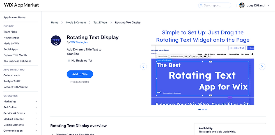Click Joey DiGangi's profile avatar
Screen dimensions: 275x135
[242, 5]
